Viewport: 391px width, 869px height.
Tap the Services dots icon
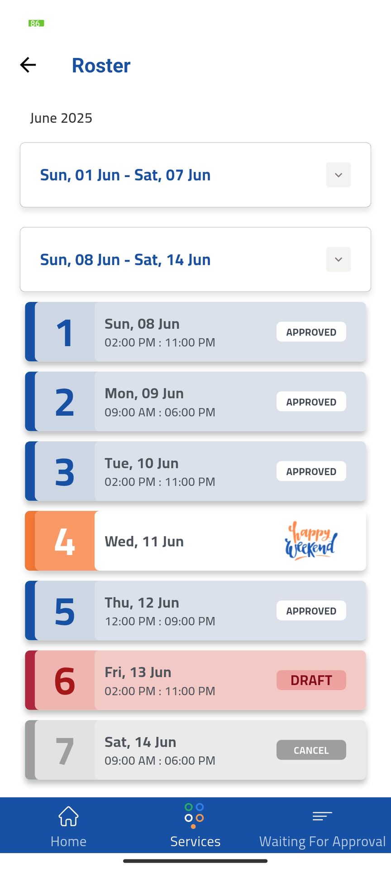coord(194,816)
